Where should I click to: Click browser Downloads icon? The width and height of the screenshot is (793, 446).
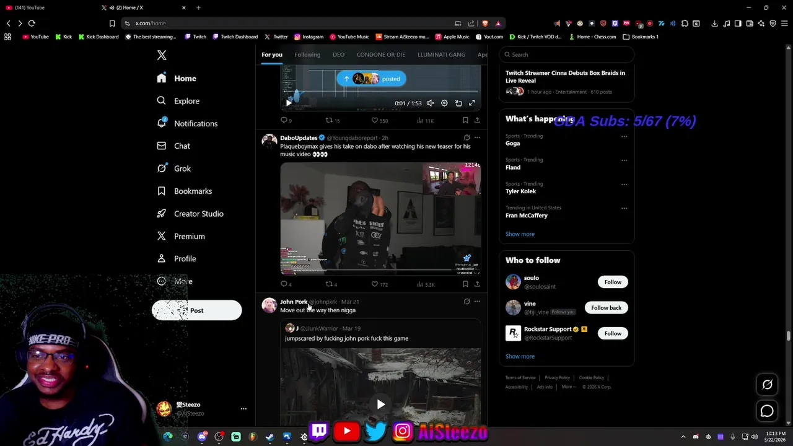714,24
